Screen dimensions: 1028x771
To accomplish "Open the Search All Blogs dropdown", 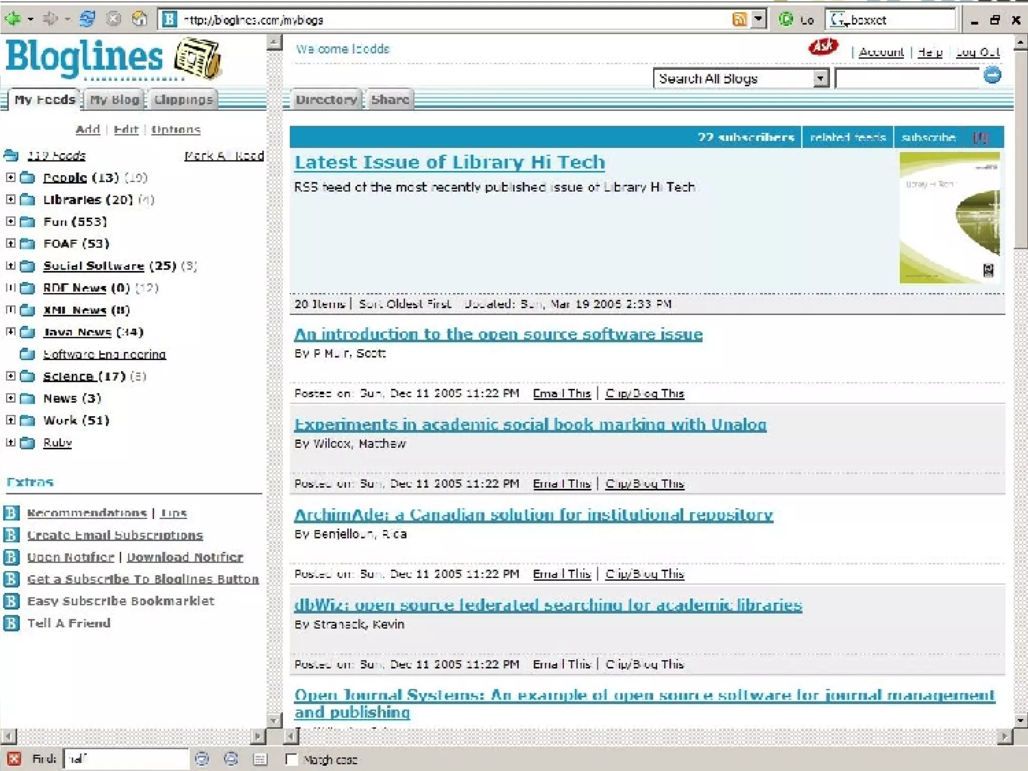I will click(x=820, y=79).
